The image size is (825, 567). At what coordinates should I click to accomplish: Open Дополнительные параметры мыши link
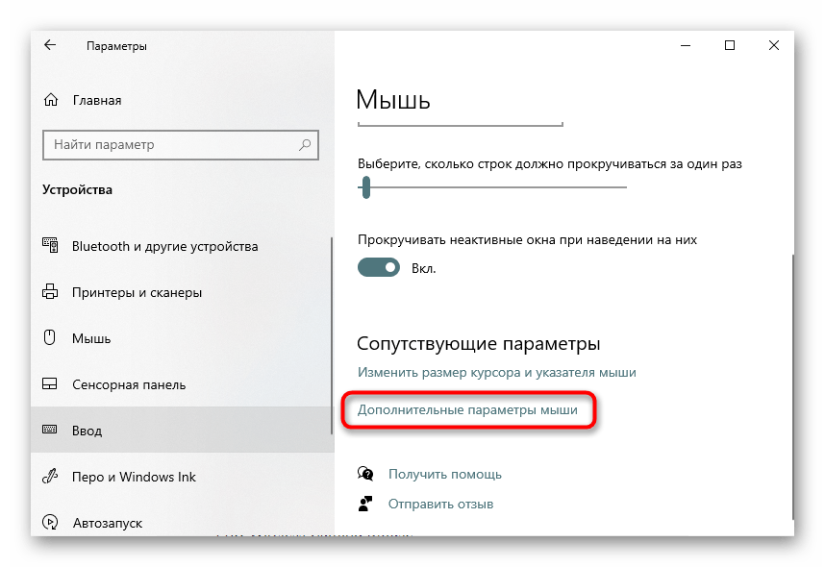pyautogui.click(x=467, y=409)
